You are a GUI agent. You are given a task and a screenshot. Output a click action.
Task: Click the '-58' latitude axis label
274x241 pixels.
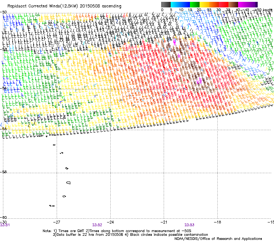(x=3, y=172)
